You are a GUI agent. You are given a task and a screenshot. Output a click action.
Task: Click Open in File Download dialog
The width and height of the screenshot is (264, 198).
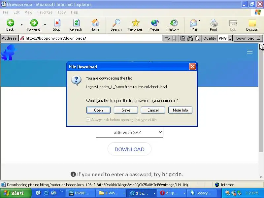click(98, 110)
